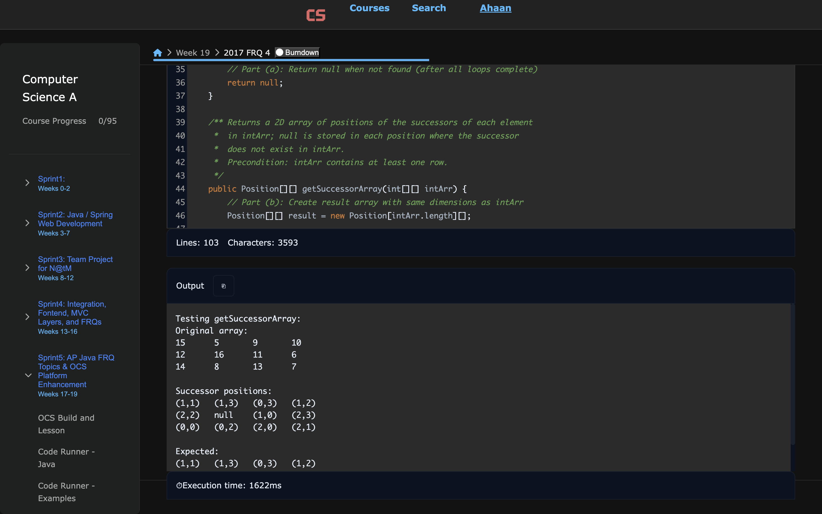Click the home breadcrumb icon
The image size is (822, 514).
click(157, 53)
